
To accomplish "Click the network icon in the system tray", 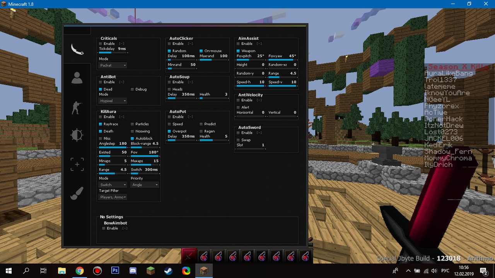I will (426, 271).
